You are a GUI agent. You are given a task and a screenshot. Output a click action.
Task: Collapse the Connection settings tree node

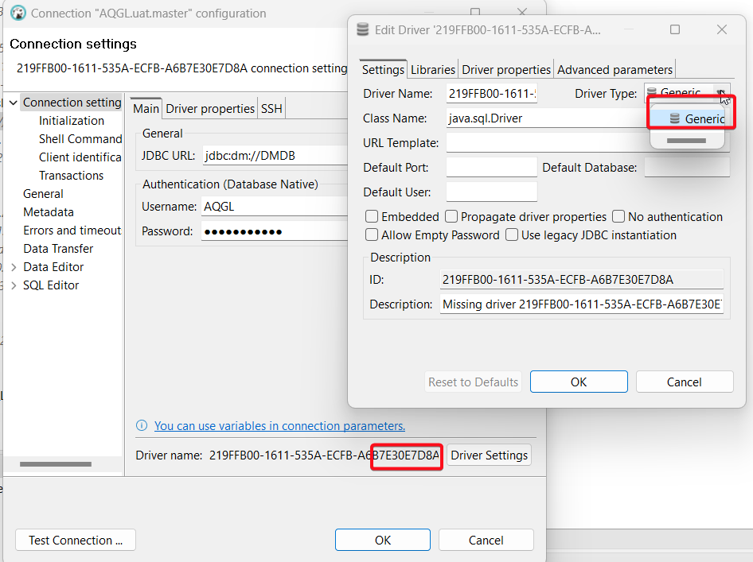pyautogui.click(x=13, y=102)
